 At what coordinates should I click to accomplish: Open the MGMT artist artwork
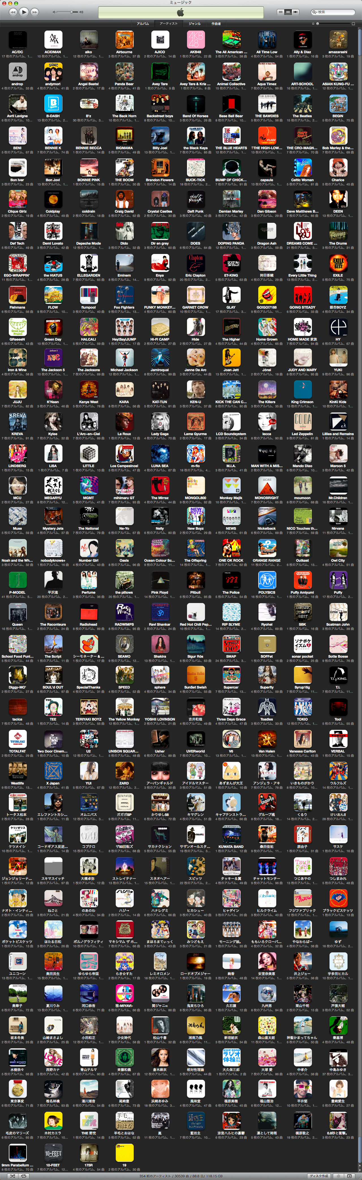89,486
